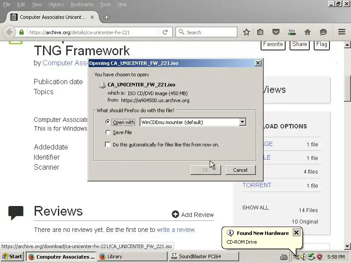Image resolution: width=351 pixels, height=263 pixels.
Task: Open a new tab with plus icon
Action: 107,17
